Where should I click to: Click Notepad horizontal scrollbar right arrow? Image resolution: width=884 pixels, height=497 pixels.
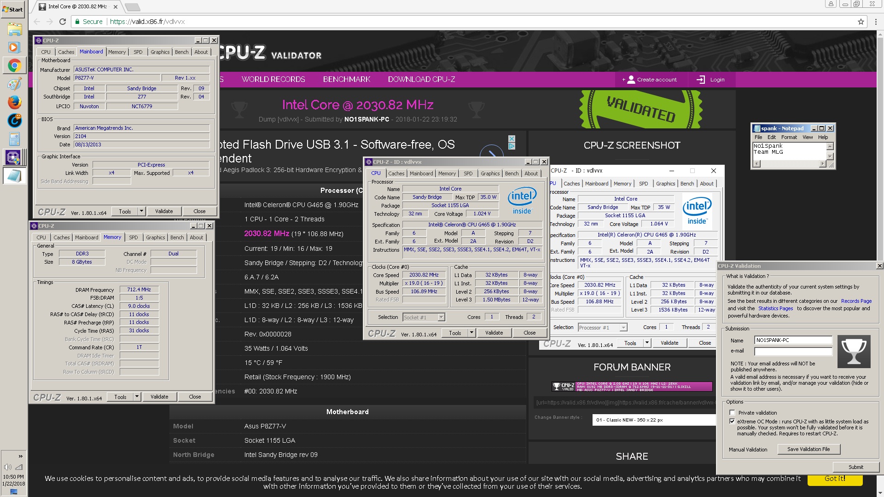[823, 164]
